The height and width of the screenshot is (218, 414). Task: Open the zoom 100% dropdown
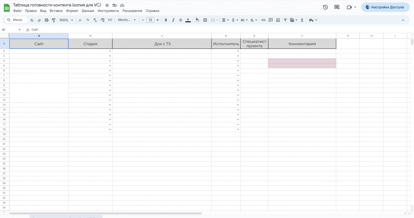pos(66,20)
